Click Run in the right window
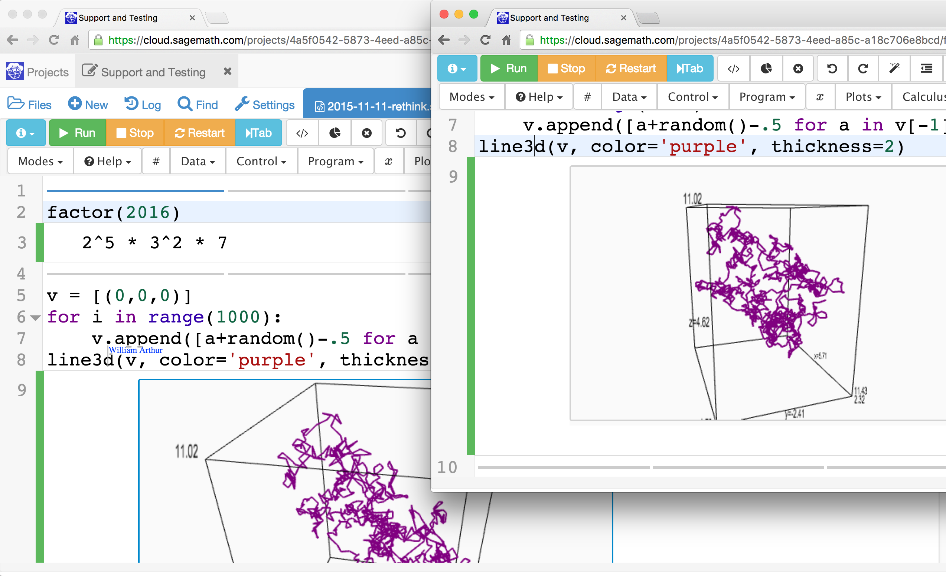Viewport: 946px width, 576px height. 509,69
